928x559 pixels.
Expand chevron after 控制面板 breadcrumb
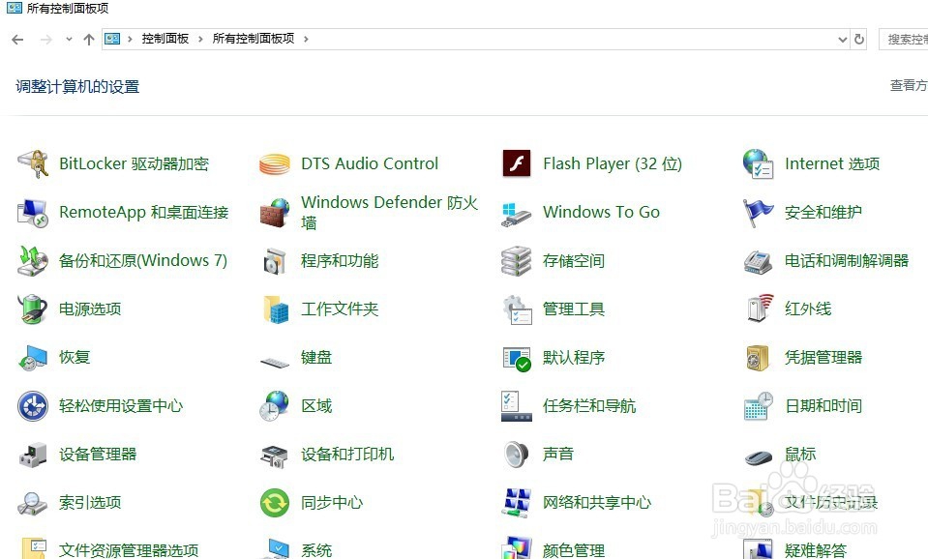(x=200, y=39)
